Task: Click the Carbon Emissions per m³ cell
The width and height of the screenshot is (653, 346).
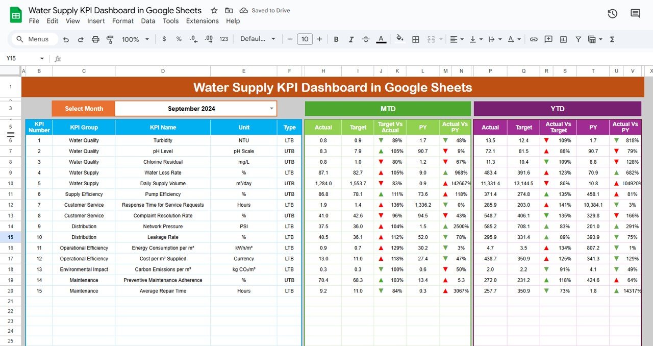Action: (163, 269)
